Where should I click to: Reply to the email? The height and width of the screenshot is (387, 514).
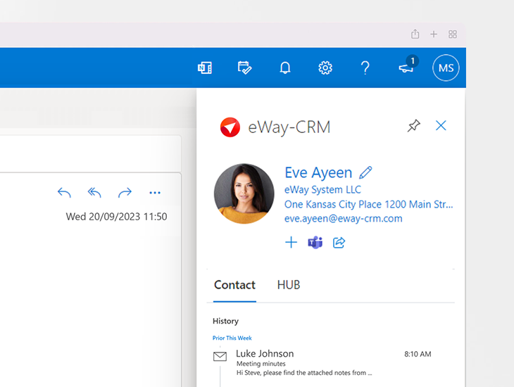click(x=64, y=193)
